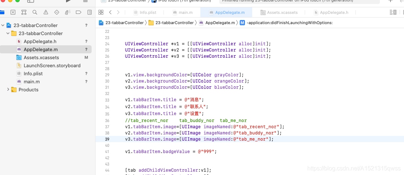
Task: Click the green comment on line 36
Action: click(x=186, y=121)
